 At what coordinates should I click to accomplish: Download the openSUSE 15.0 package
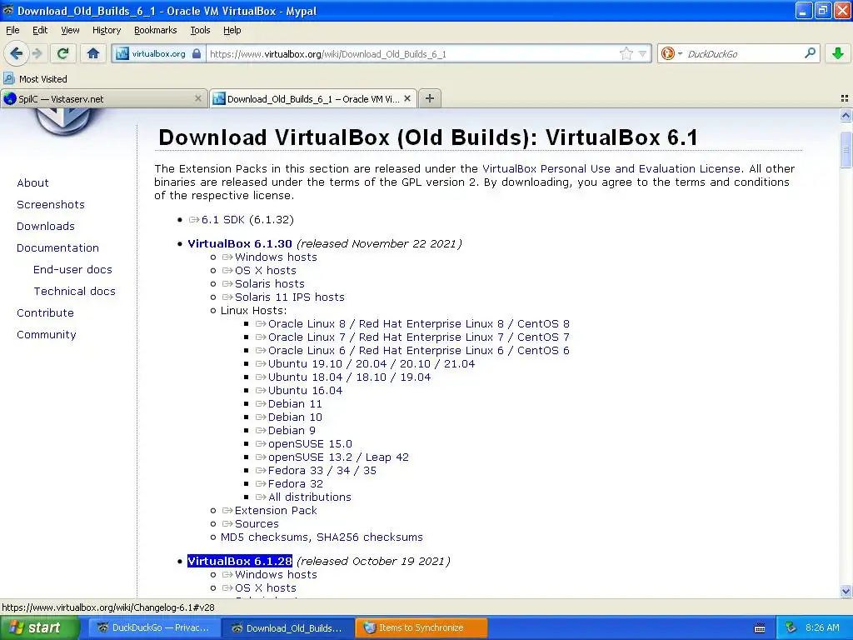(310, 444)
